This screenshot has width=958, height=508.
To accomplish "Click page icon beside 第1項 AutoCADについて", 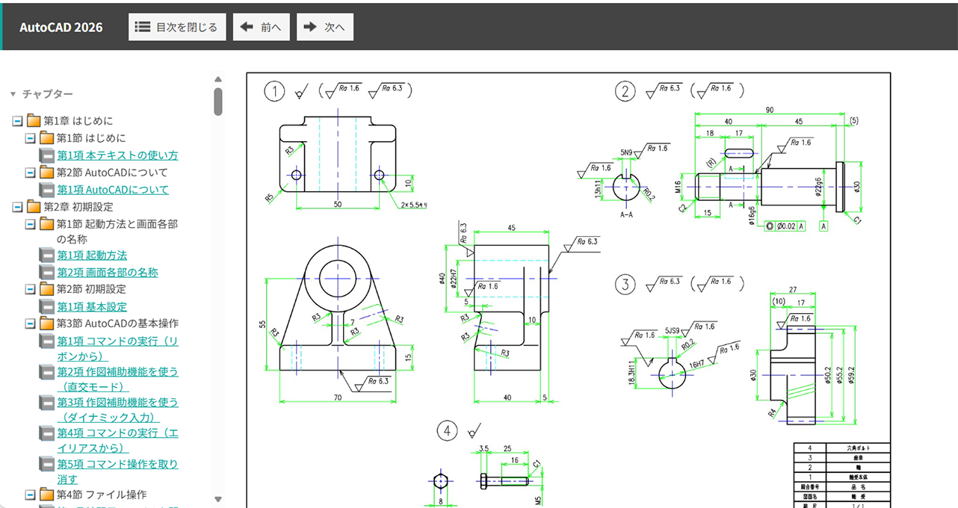I will 47,190.
